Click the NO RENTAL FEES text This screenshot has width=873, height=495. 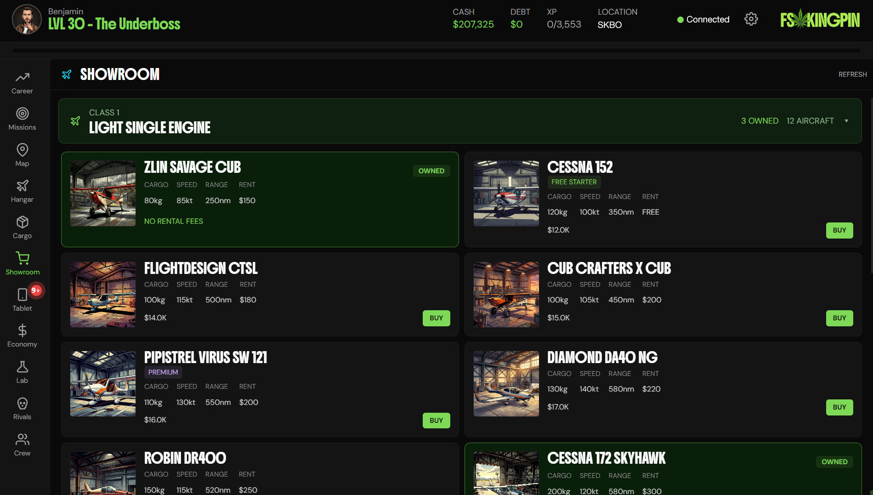[x=174, y=221]
